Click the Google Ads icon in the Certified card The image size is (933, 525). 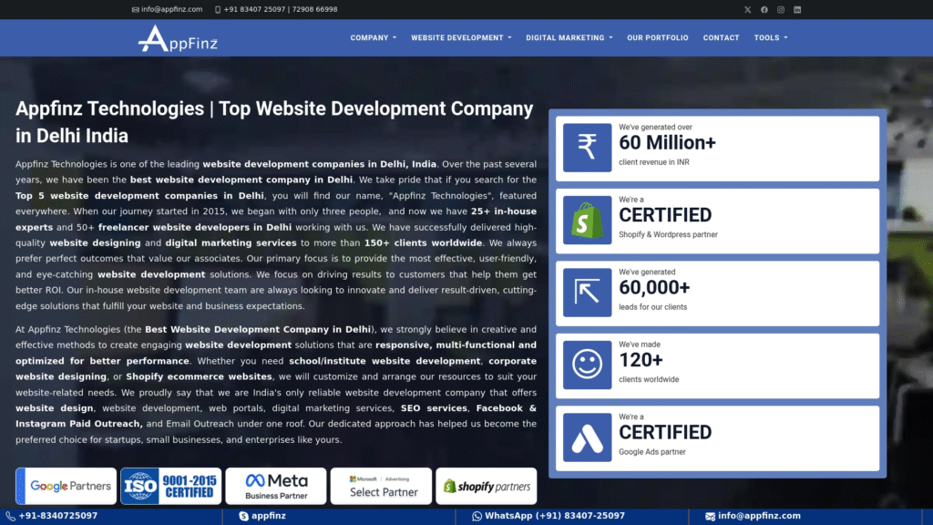point(587,437)
